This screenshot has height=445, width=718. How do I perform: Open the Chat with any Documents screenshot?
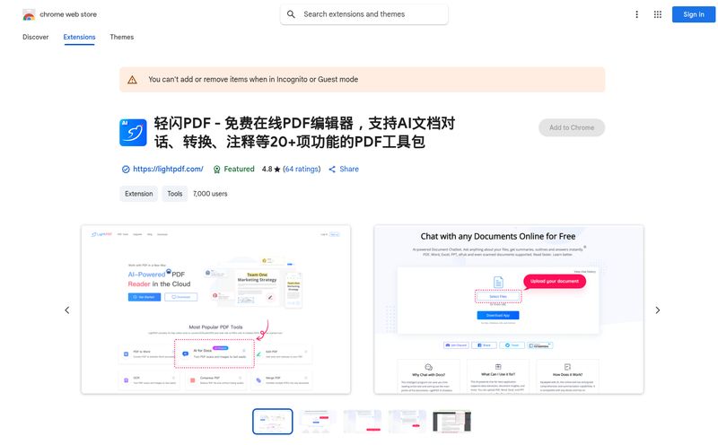click(x=509, y=310)
